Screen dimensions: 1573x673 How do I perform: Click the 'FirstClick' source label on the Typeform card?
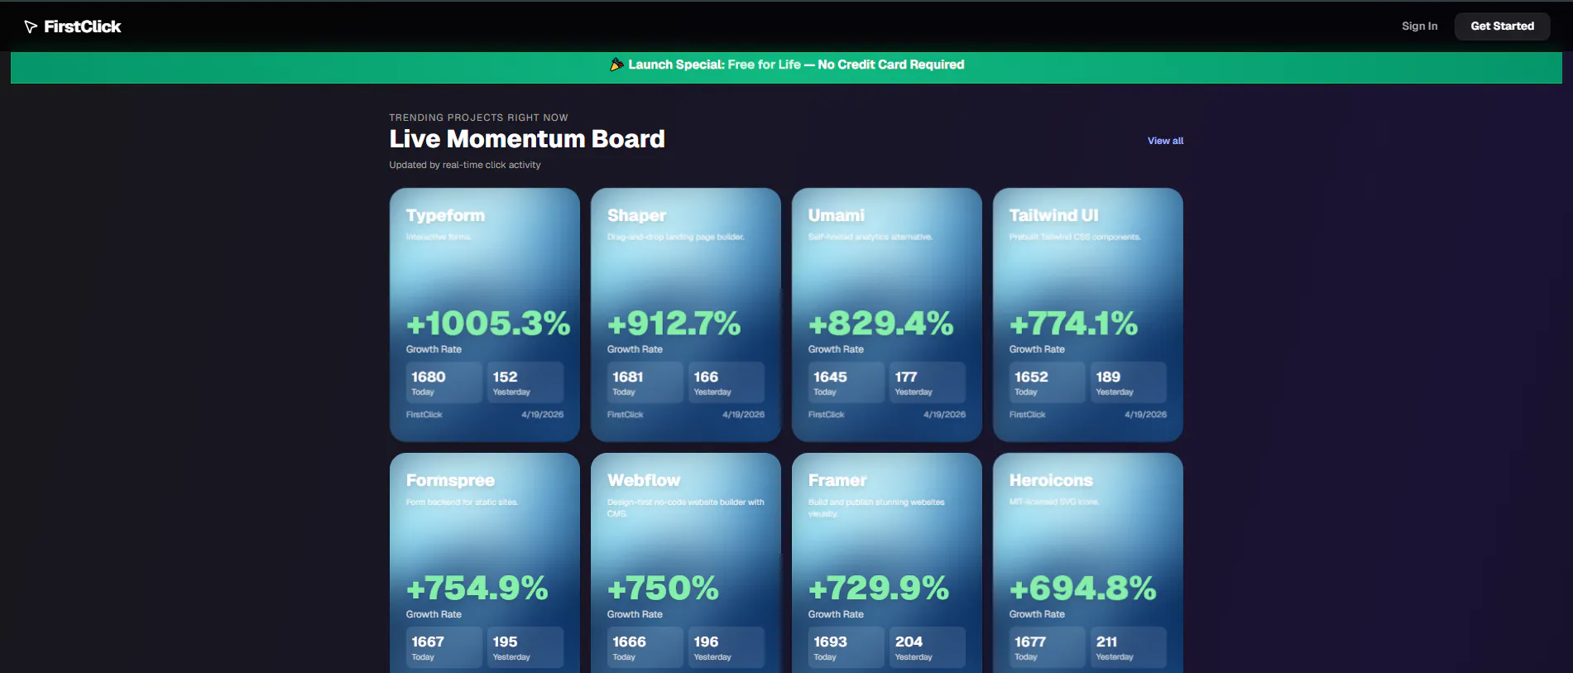tap(424, 415)
